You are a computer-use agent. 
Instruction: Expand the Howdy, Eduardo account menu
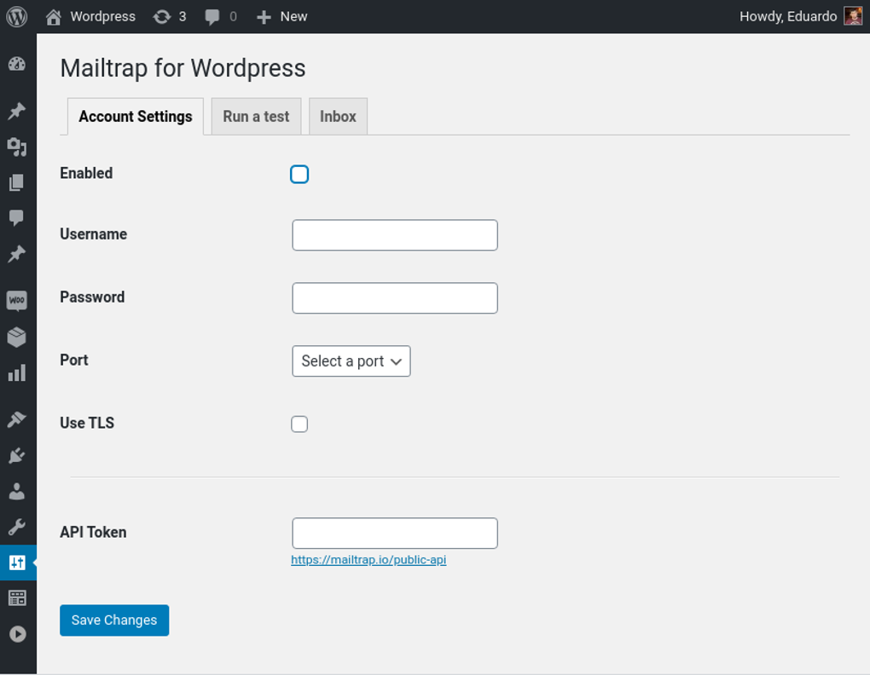click(799, 17)
